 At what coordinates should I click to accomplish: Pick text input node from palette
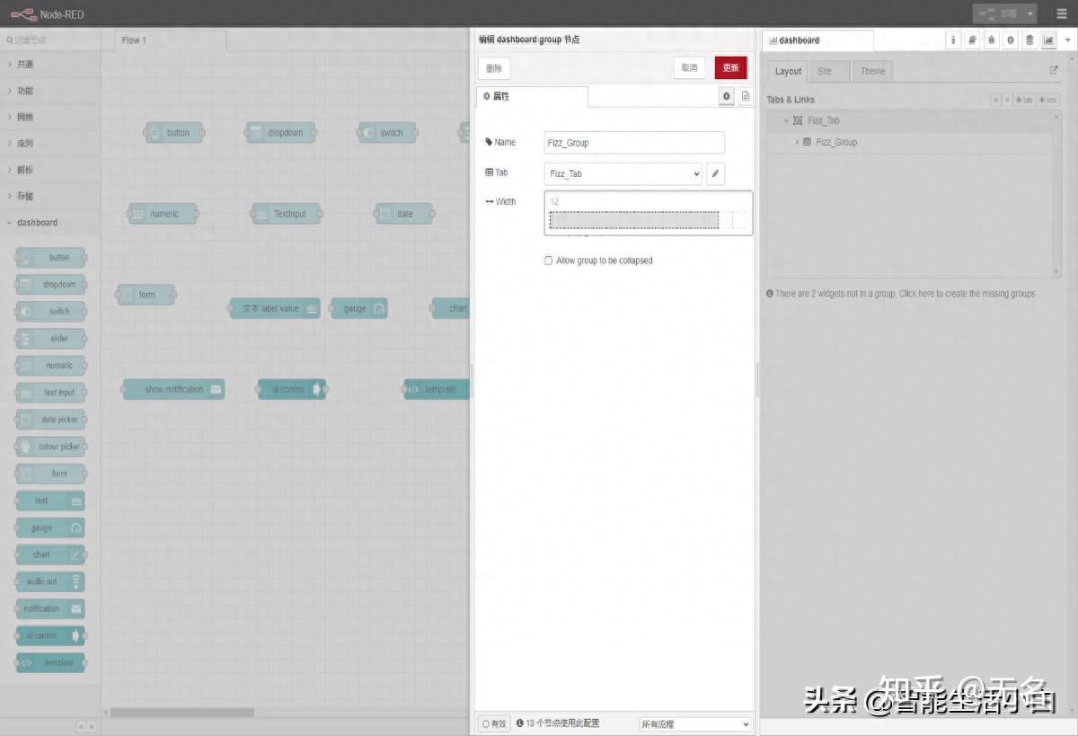[51, 393]
